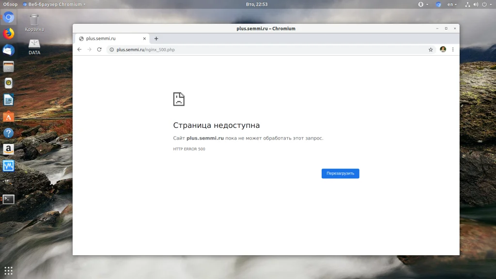Bookmark this page with the star icon
Viewport: 496px width, 279px height.
431,50
